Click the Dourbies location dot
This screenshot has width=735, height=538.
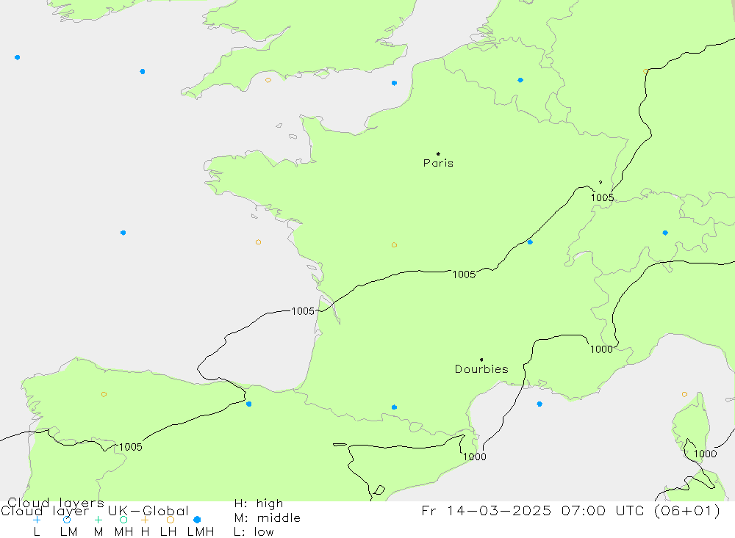(481, 360)
